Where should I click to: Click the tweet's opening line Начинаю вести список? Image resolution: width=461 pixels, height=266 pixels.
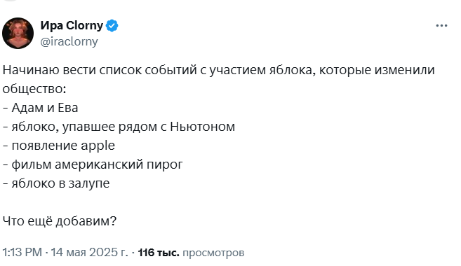click(218, 71)
